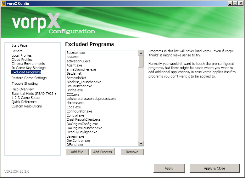The width and height of the screenshot is (245, 178).
Task: Close the vorpX Config window
Action: (x=241, y=3)
